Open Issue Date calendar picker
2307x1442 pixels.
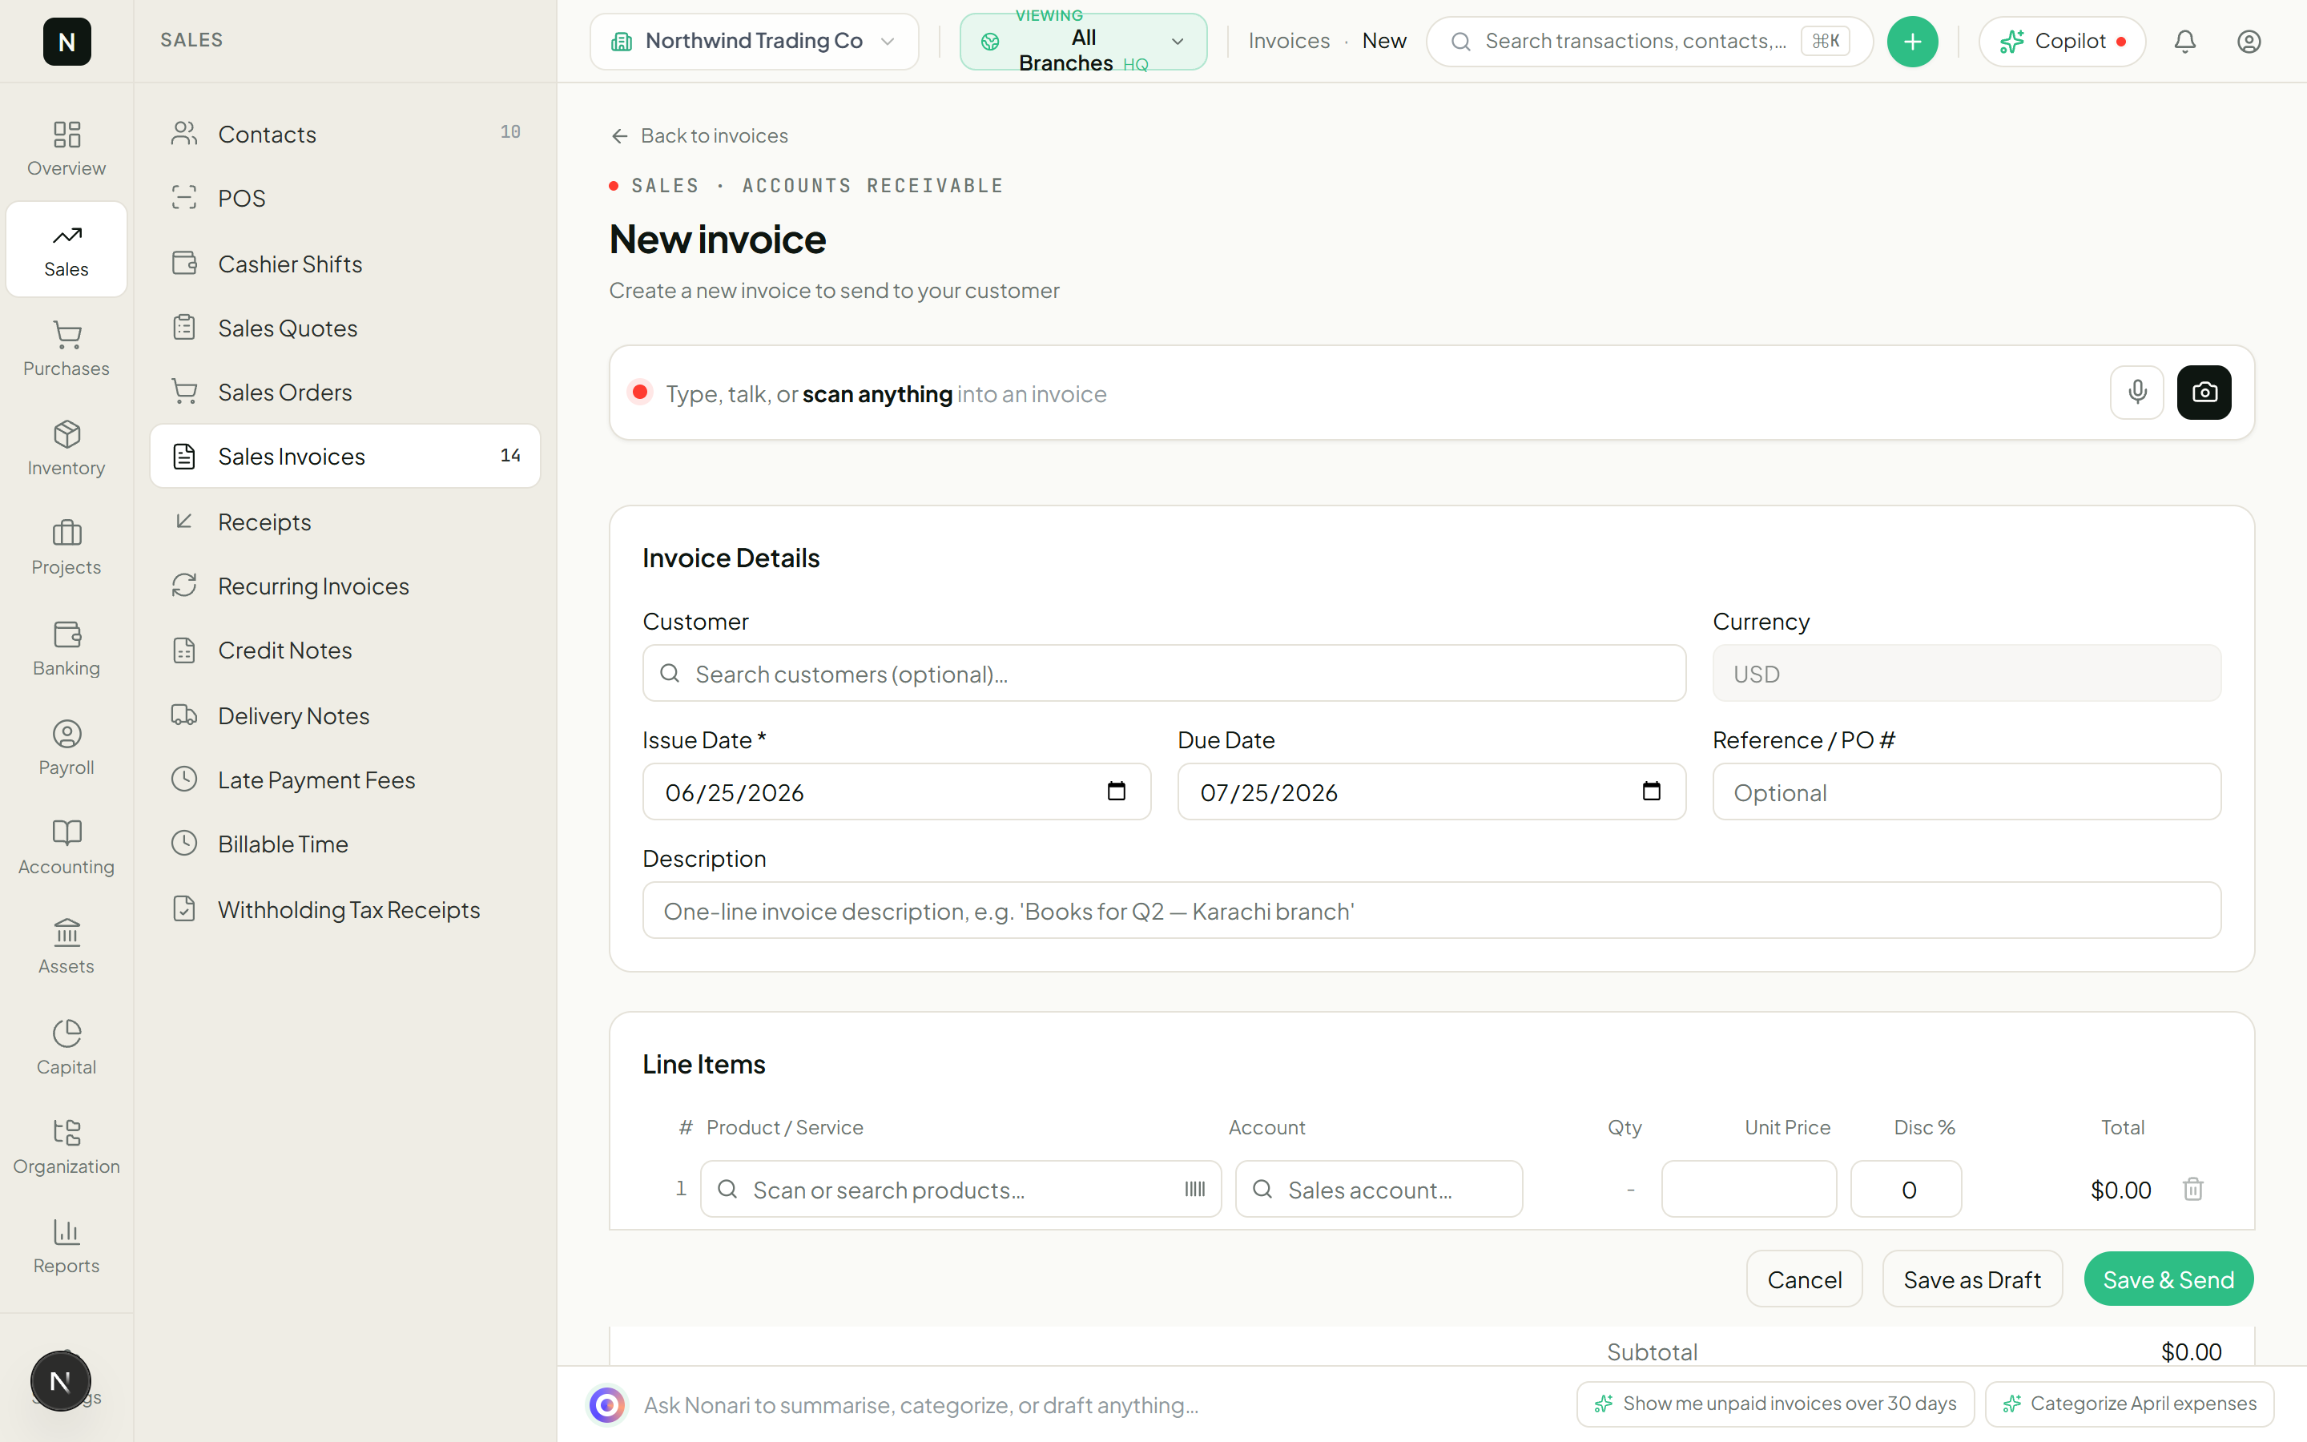(x=1117, y=791)
